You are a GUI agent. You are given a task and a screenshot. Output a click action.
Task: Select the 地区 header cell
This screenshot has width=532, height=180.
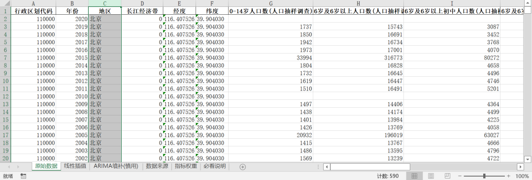coord(105,11)
